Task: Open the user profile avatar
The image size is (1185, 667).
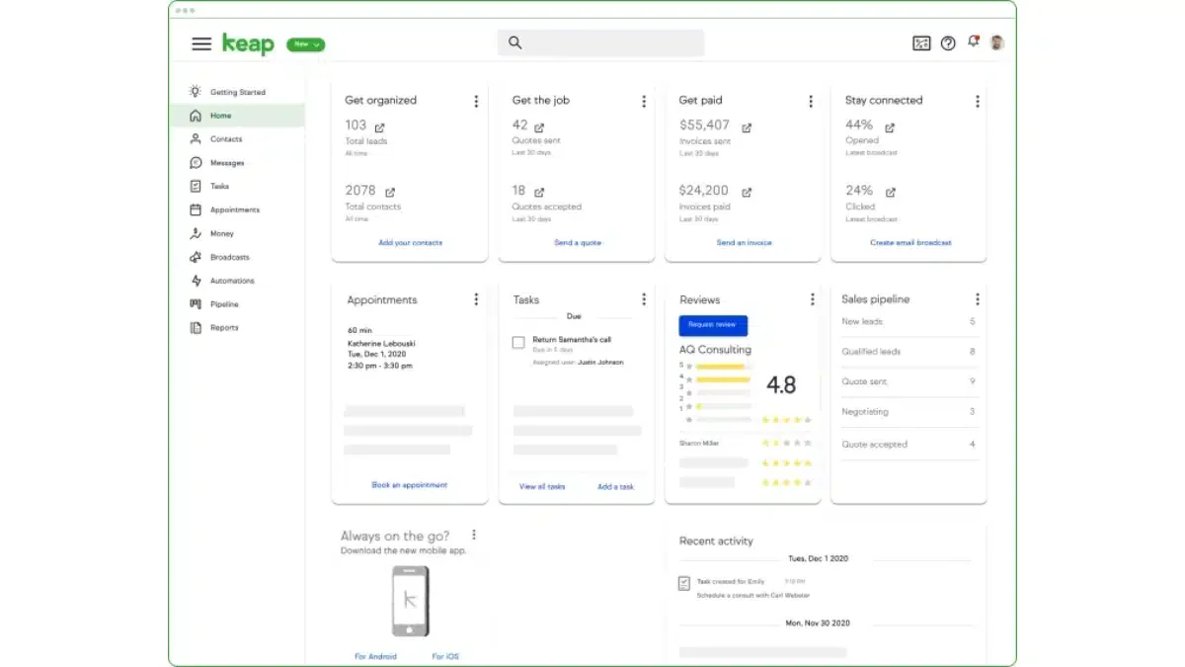Action: pyautogui.click(x=997, y=42)
